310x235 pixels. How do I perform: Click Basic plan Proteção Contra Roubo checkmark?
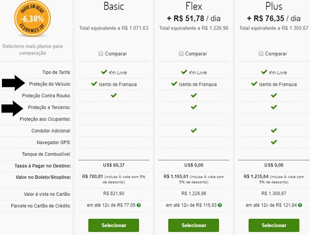pyautogui.click(x=114, y=96)
